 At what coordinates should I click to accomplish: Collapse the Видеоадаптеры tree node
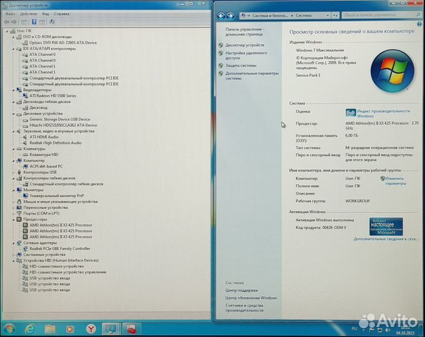tap(13, 90)
